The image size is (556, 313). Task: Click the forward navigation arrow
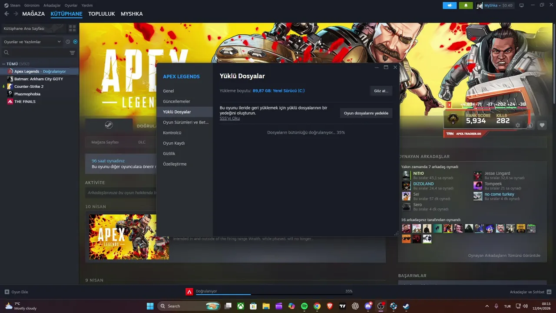(x=16, y=14)
